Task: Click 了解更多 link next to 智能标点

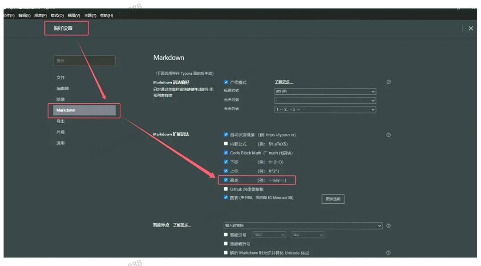Action: pos(182,225)
